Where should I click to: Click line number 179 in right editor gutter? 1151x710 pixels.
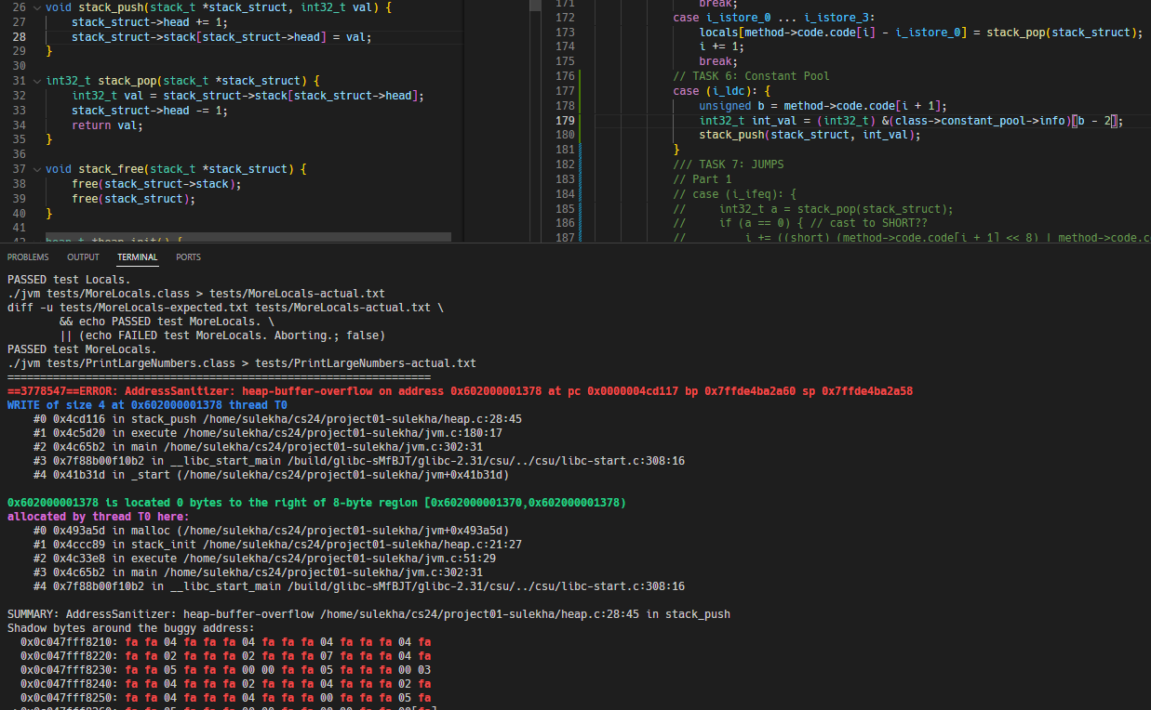[564, 121]
